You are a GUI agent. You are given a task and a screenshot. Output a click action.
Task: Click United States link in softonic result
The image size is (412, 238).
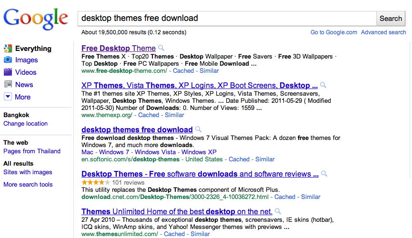coord(204,159)
